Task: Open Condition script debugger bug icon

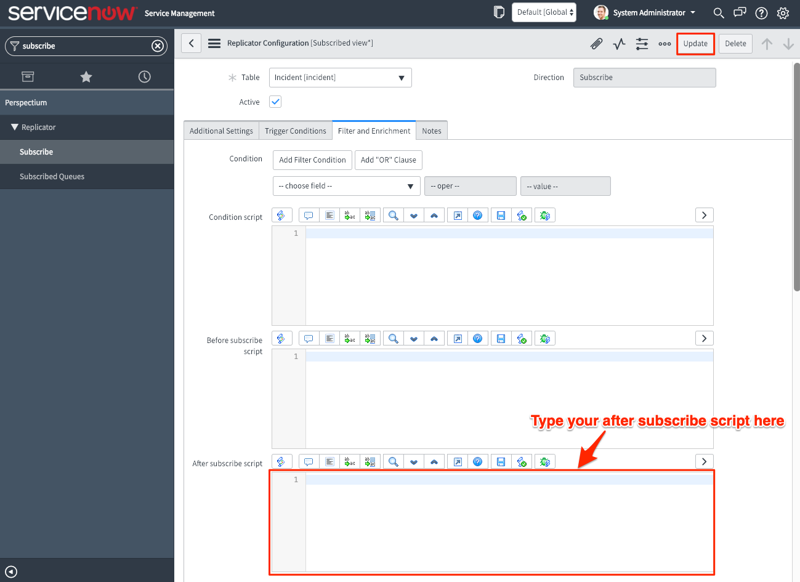Action: 544,215
